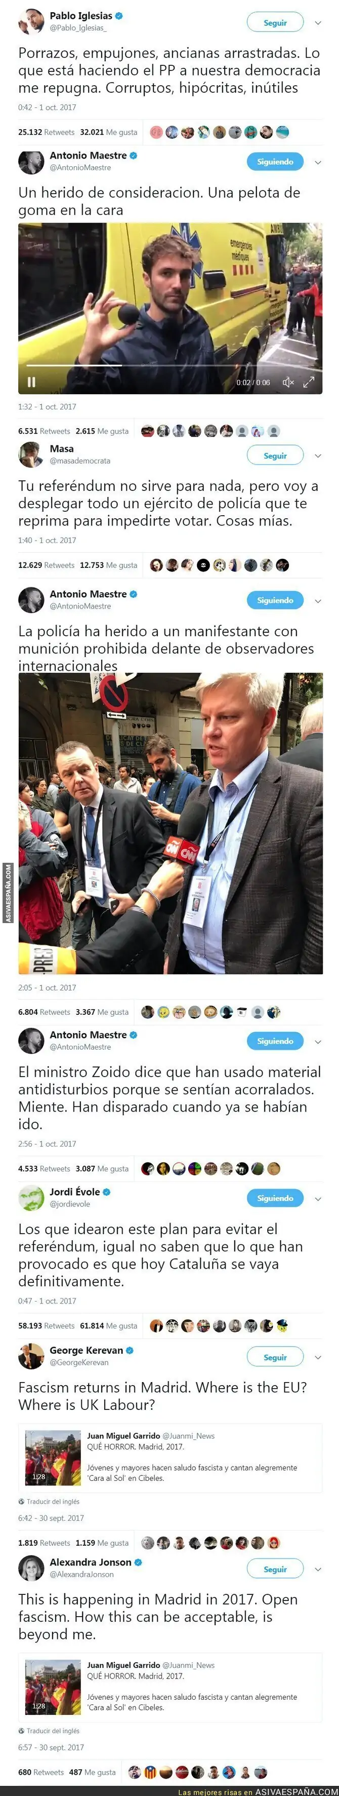Image resolution: width=339 pixels, height=1796 pixels.
Task: Unmute the video sound icon
Action: tap(288, 382)
